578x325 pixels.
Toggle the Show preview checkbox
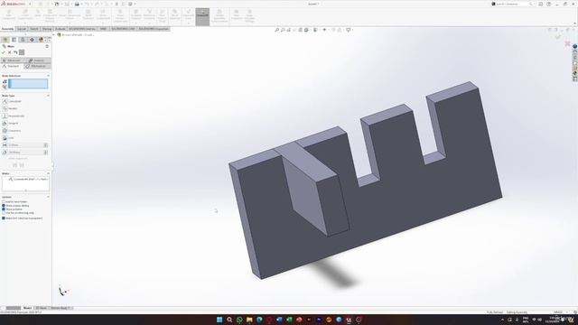4,209
